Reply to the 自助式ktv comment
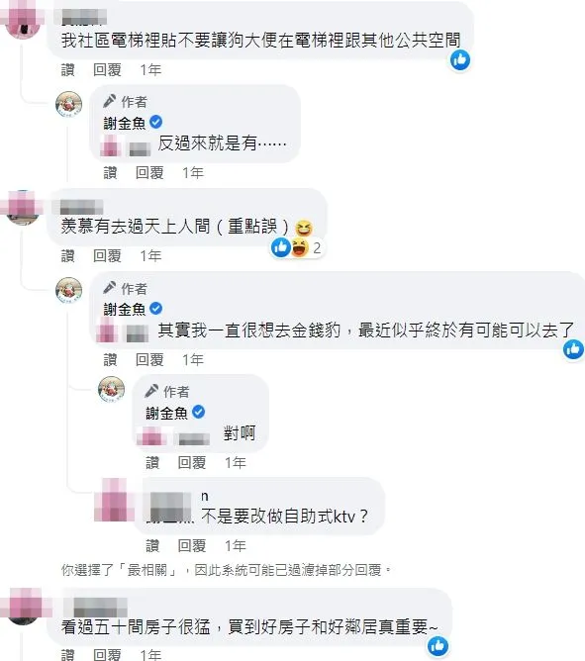The height and width of the screenshot is (661, 585). pyautogui.click(x=192, y=545)
